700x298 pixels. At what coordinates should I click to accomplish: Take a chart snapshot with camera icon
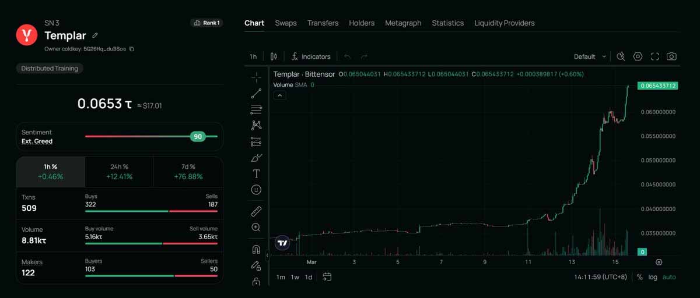click(x=672, y=56)
